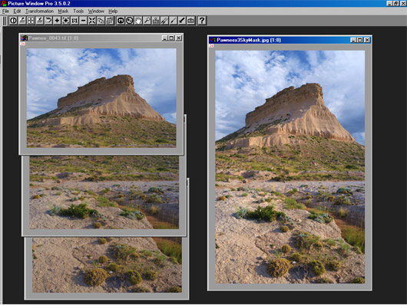
Task: Open the Tools menu
Action: [x=78, y=11]
